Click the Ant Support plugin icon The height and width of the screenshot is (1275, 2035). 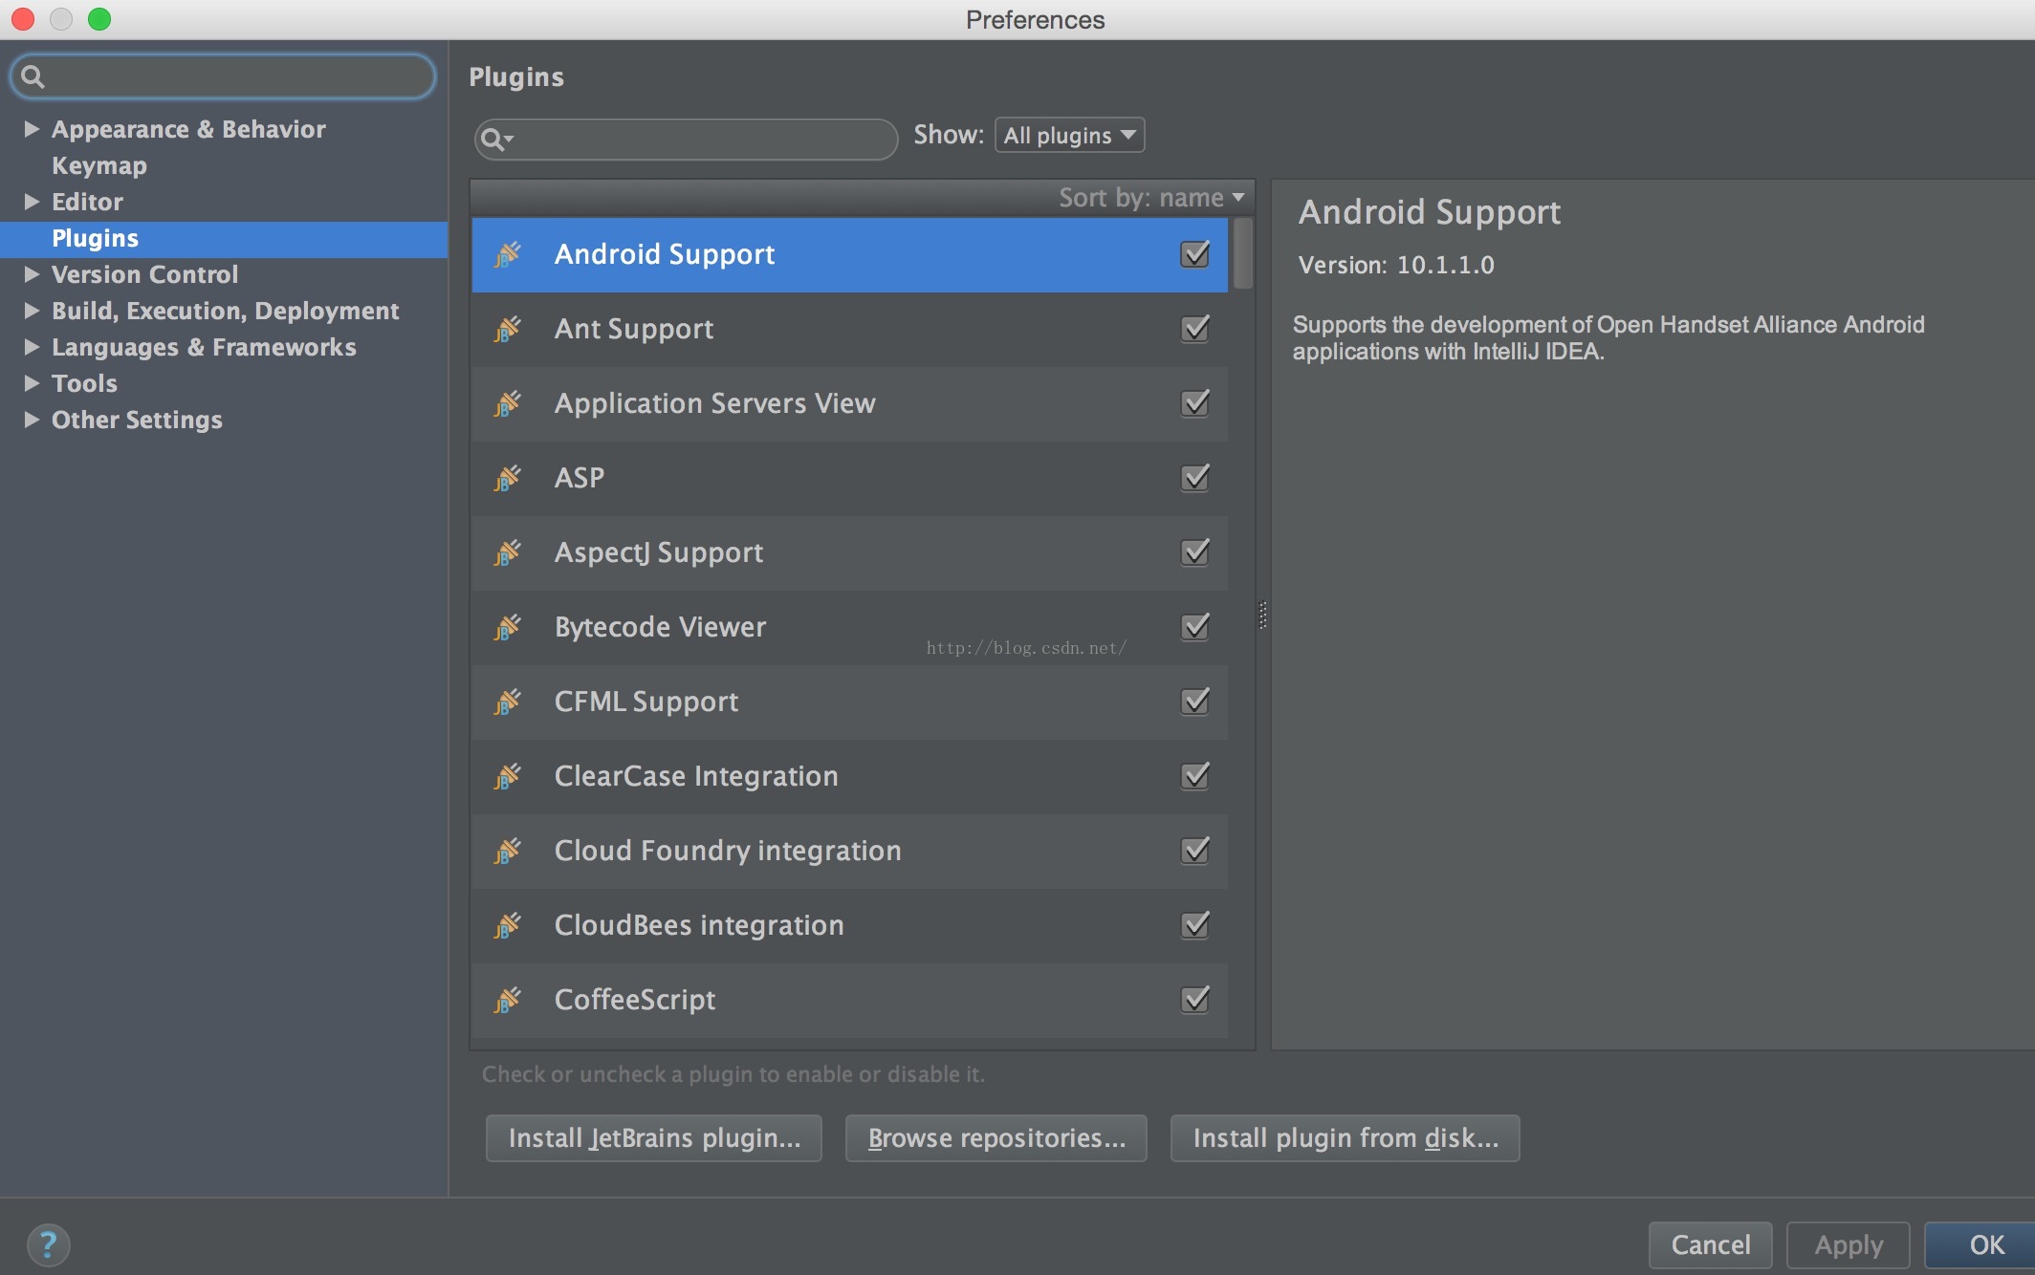coord(507,329)
